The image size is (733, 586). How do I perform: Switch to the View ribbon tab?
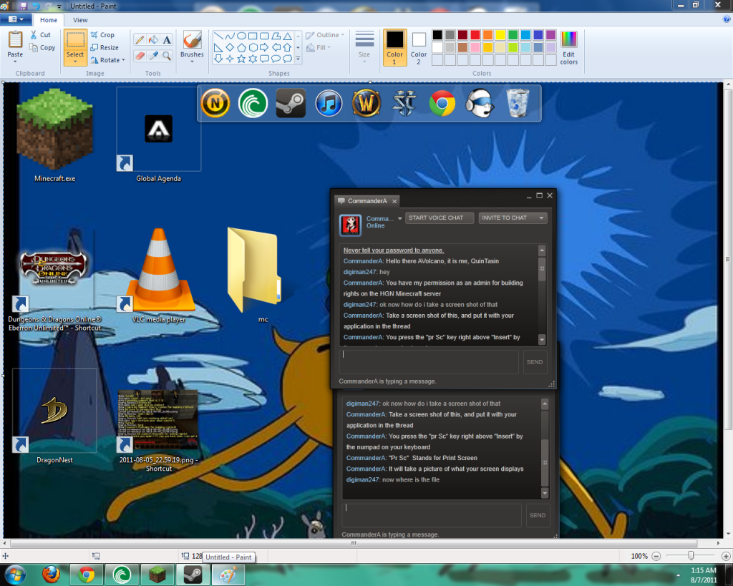(x=80, y=20)
